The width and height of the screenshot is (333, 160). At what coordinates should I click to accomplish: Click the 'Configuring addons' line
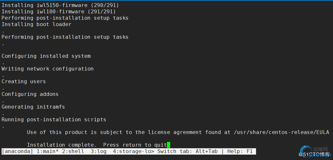point(30,94)
